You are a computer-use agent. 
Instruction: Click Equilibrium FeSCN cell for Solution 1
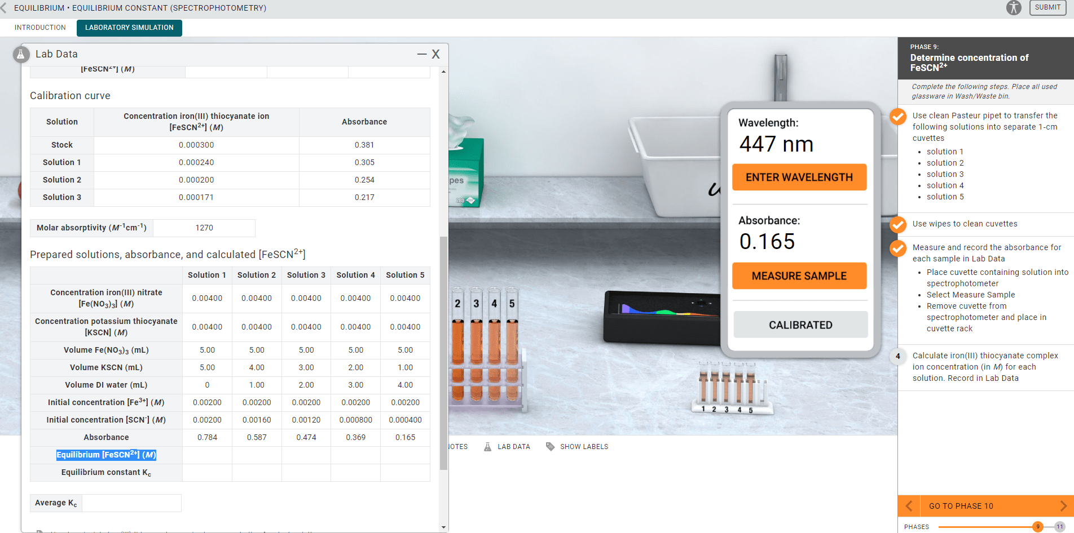[207, 455]
